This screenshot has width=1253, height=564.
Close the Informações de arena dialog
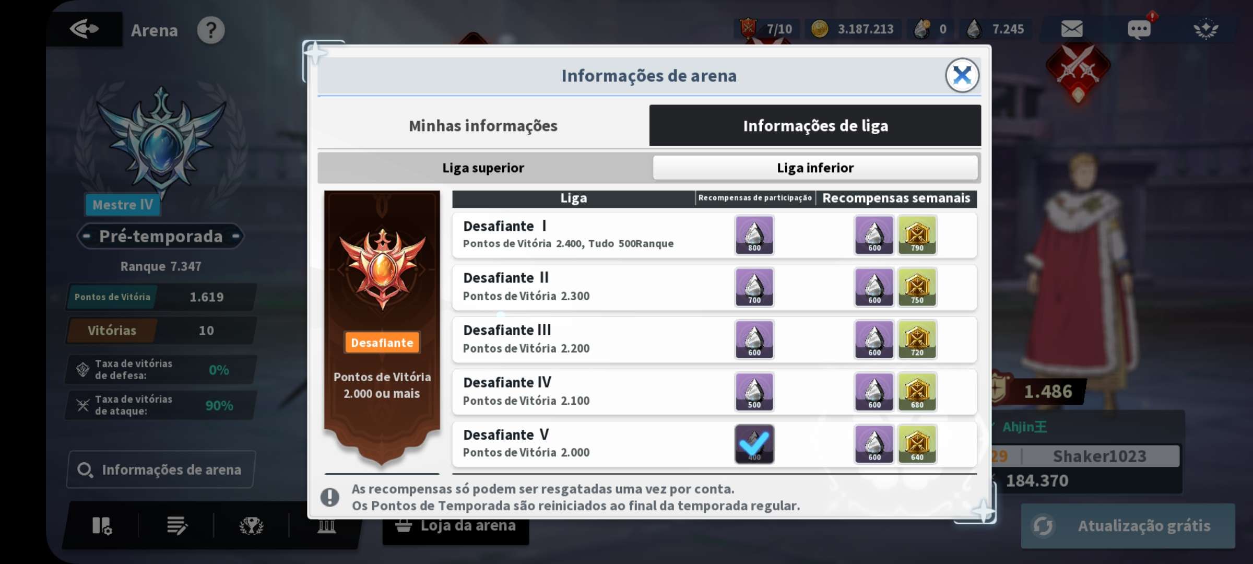tap(962, 75)
